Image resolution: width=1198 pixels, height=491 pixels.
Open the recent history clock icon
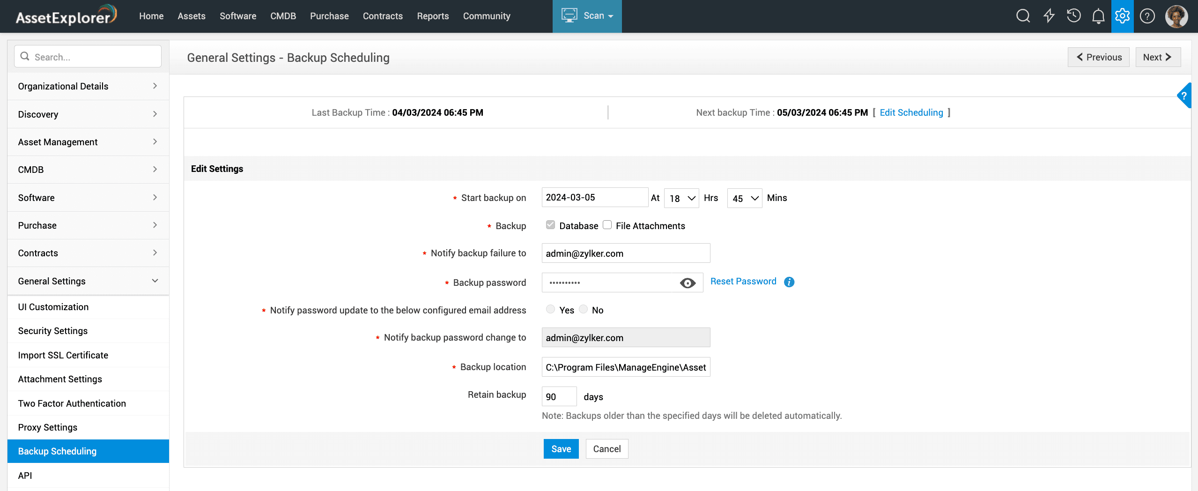coord(1073,16)
